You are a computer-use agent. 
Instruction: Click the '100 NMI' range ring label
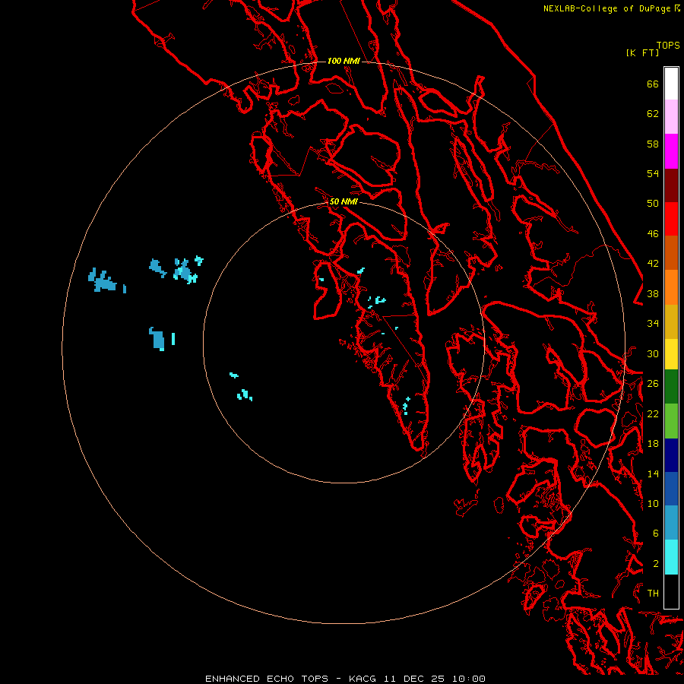pos(344,61)
